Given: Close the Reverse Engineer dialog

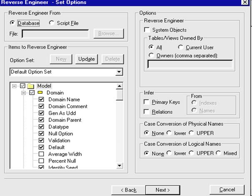Looking at the screenshot, I should click(245, 2).
